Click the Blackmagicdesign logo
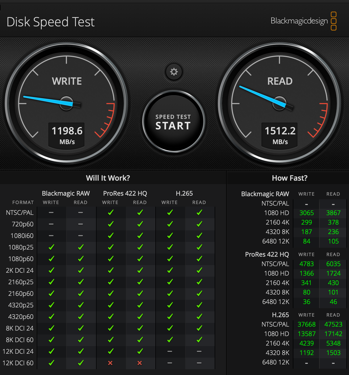 tap(304, 21)
